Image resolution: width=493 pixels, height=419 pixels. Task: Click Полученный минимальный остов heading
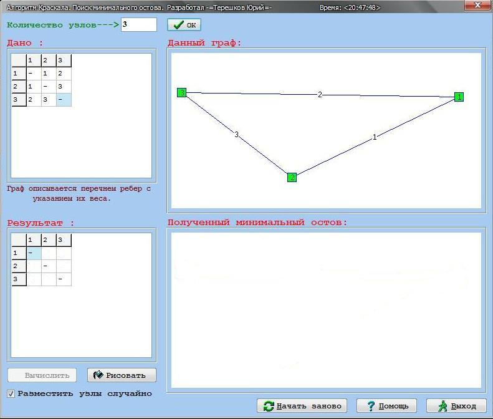point(257,223)
